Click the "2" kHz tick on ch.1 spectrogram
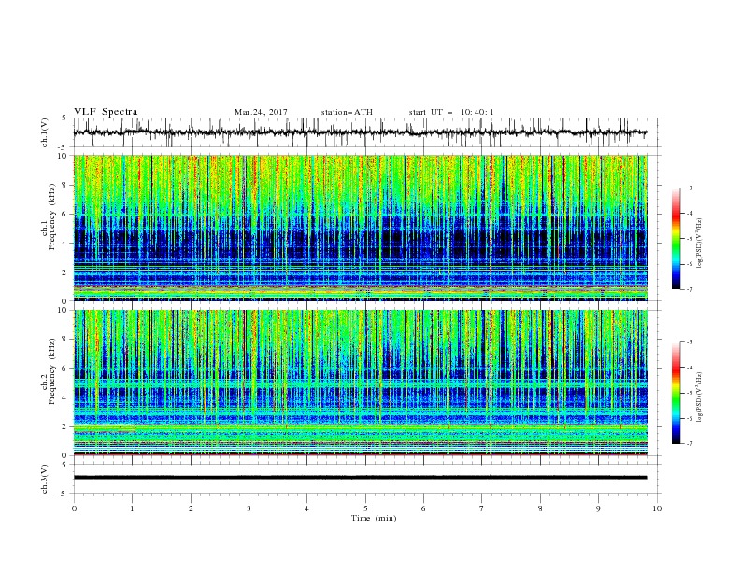The height and width of the screenshot is (571, 740). [64, 272]
